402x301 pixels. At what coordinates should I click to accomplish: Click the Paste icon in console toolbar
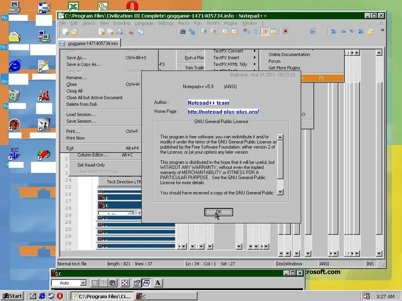point(113,283)
